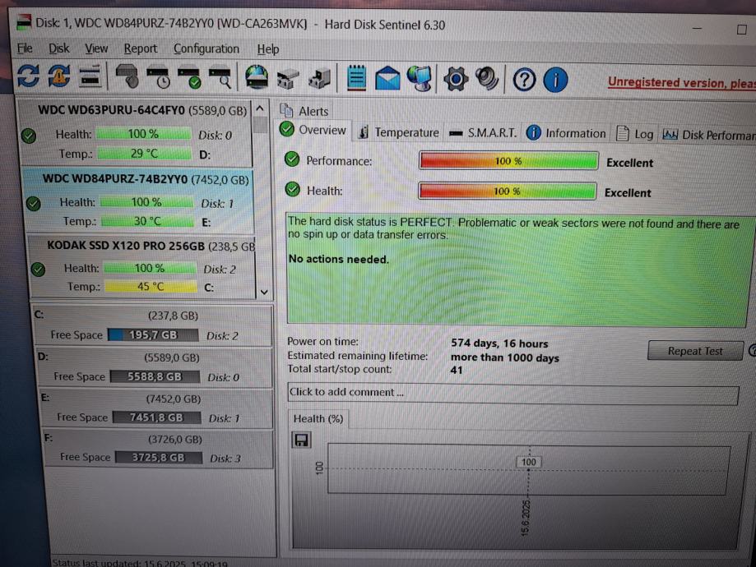
Task: Open the disk panel list icon
Action: 90,76
